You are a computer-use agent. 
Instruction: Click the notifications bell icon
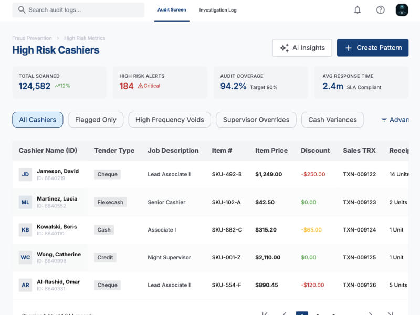(x=358, y=10)
